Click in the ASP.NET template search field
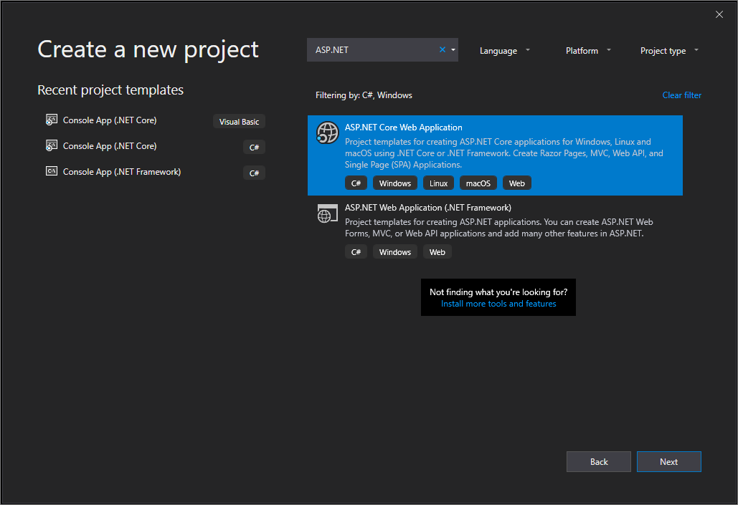The height and width of the screenshot is (505, 738). click(x=373, y=50)
